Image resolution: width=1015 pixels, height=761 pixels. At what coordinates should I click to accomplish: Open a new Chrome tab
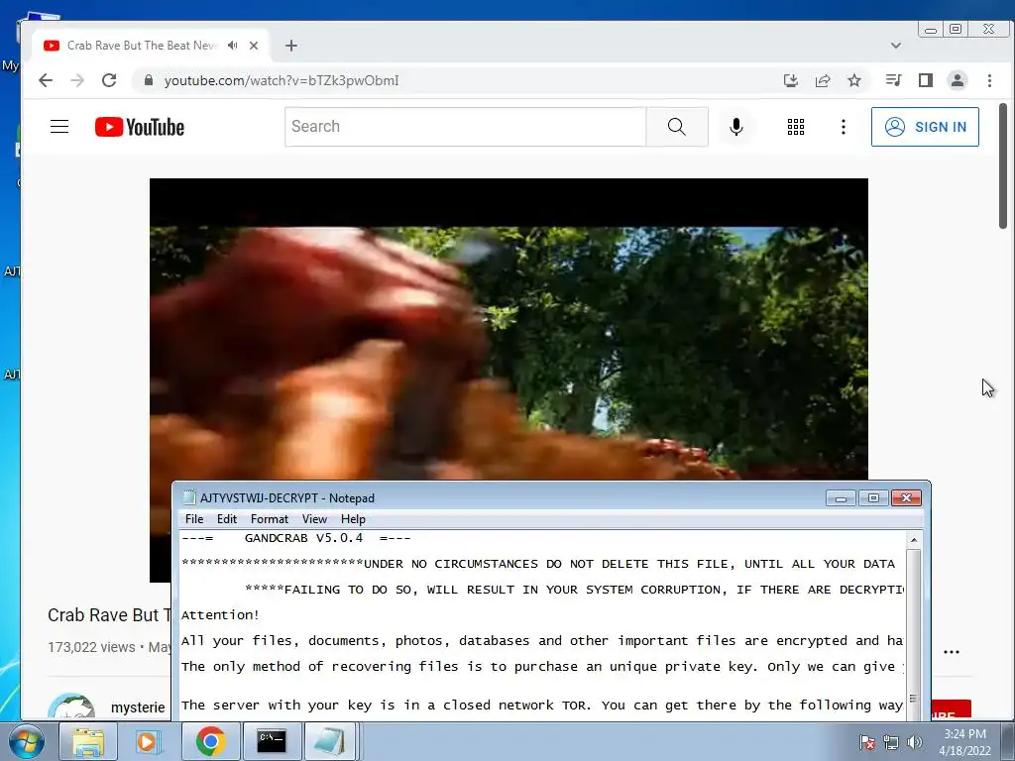click(291, 46)
